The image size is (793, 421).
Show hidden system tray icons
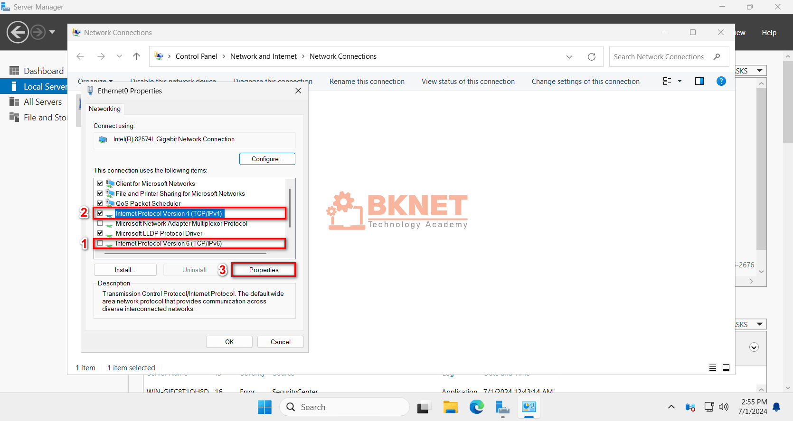point(671,407)
